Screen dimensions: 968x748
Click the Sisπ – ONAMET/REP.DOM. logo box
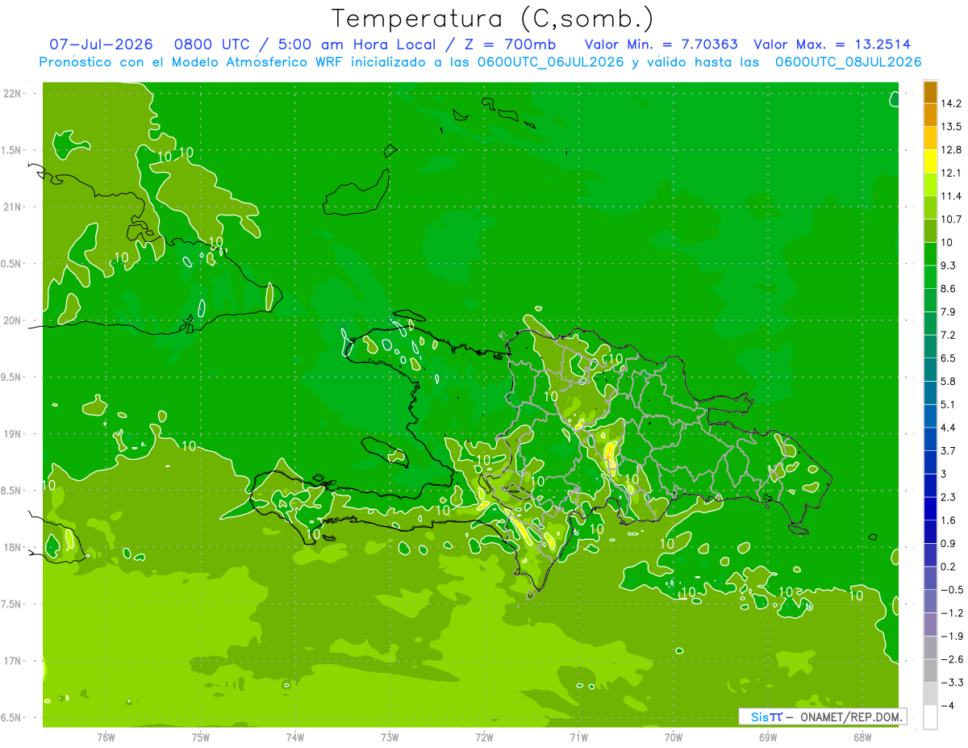click(822, 717)
